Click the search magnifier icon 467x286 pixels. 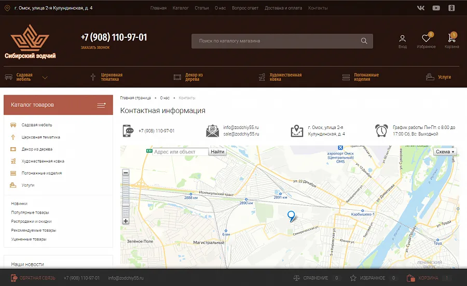point(364,41)
